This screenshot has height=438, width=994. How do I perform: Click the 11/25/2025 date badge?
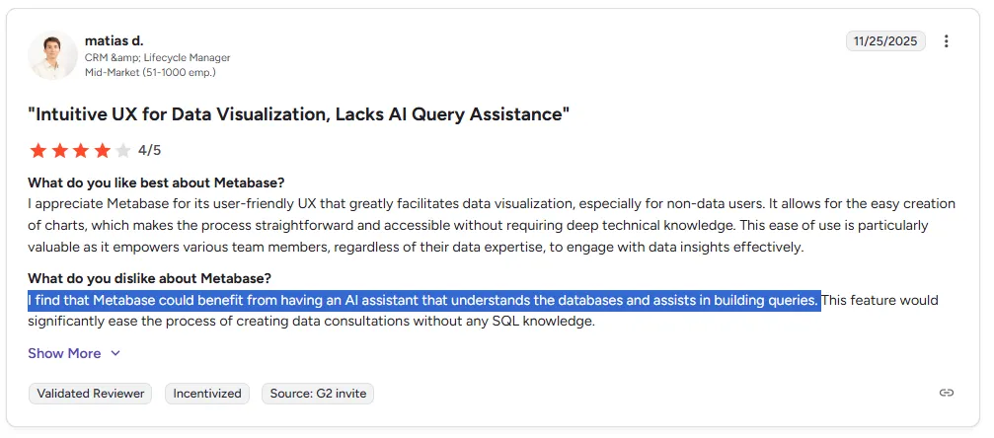point(885,41)
